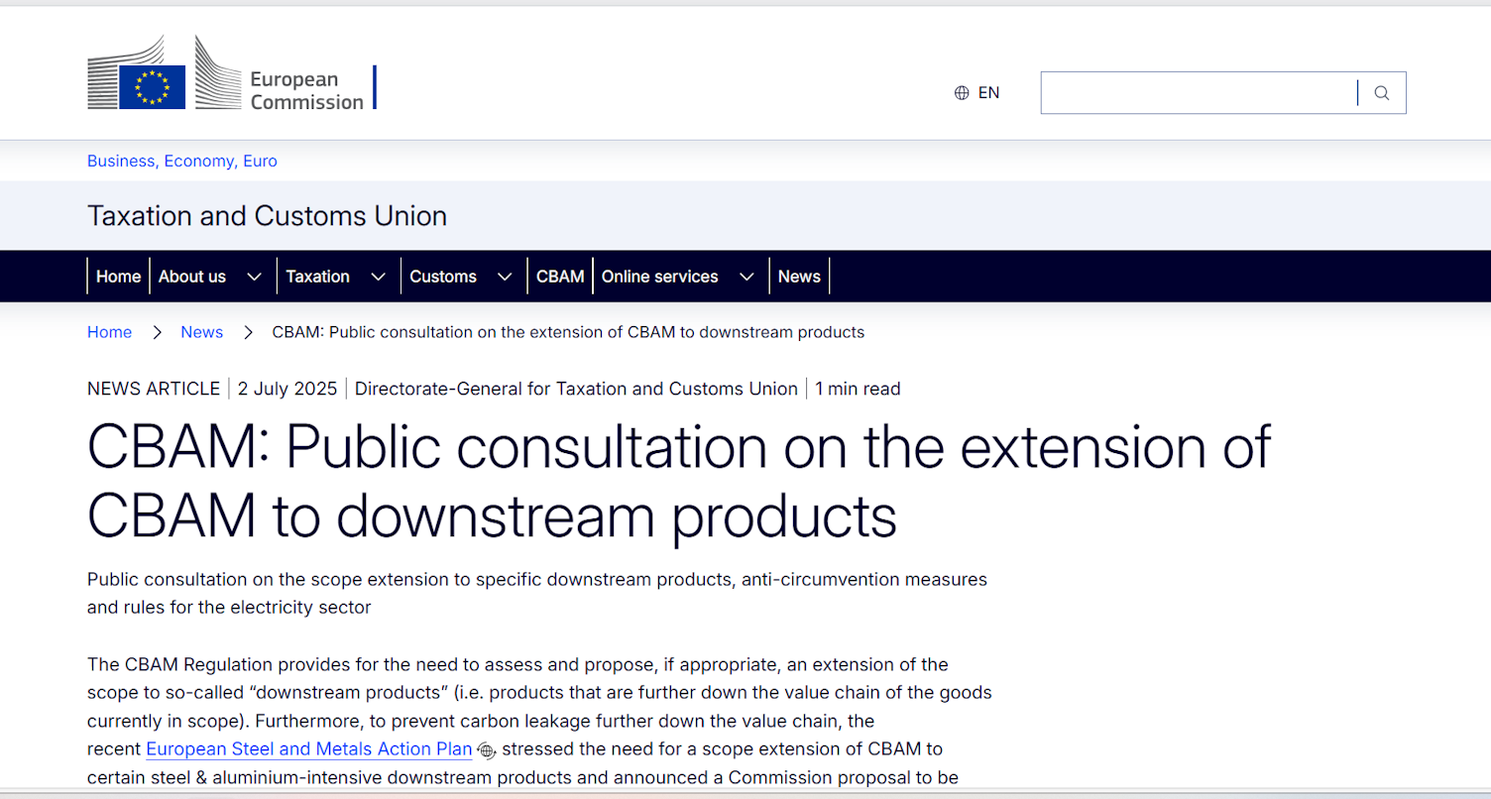Click the 'NEWS ARTICLE' label

pyautogui.click(x=154, y=389)
